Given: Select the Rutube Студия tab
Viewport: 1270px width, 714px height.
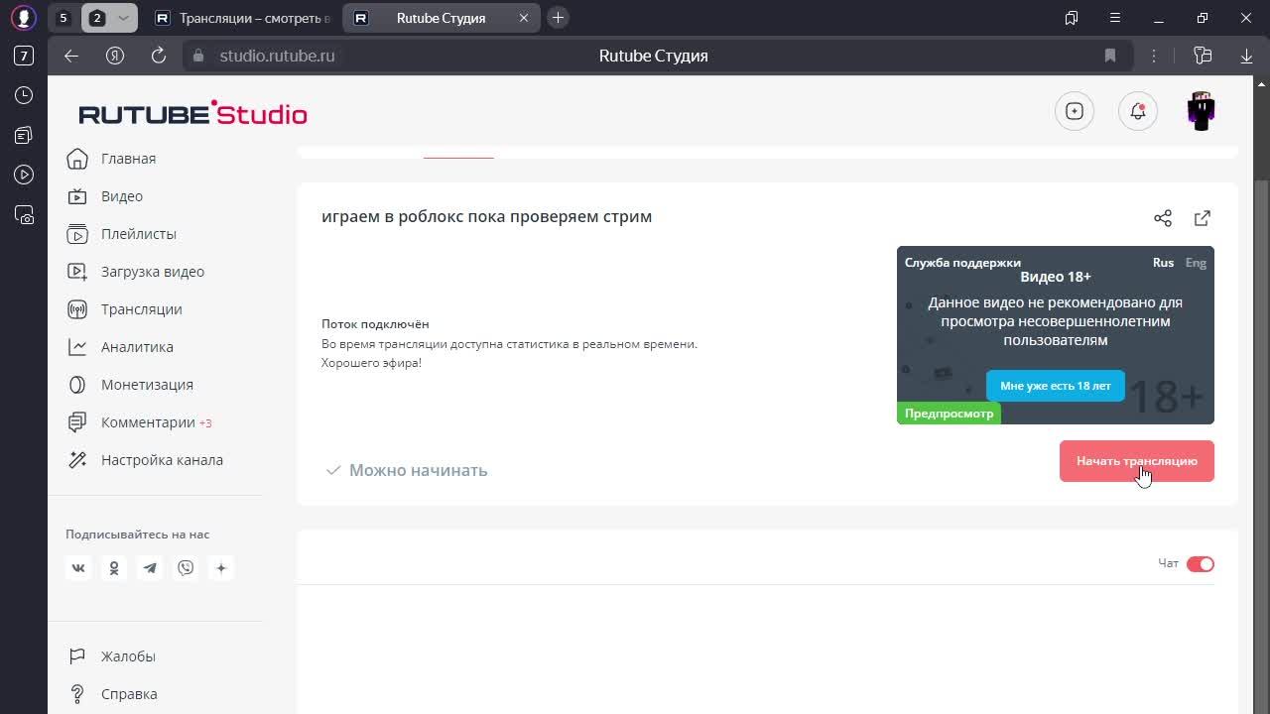Looking at the screenshot, I should click(442, 18).
